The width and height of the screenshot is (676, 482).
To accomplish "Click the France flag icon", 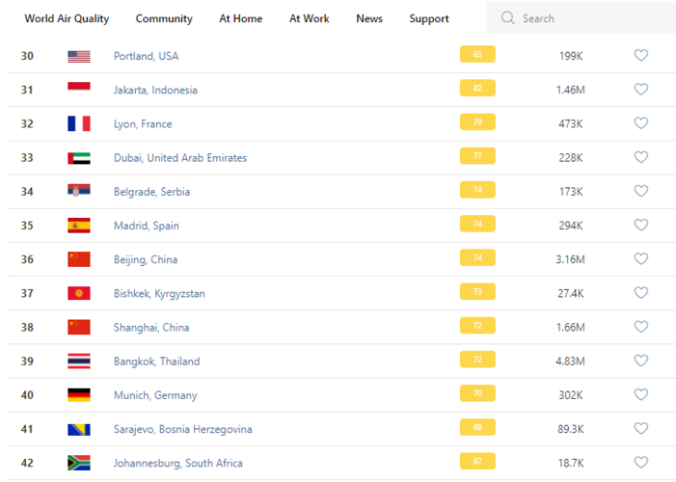I will click(x=79, y=123).
